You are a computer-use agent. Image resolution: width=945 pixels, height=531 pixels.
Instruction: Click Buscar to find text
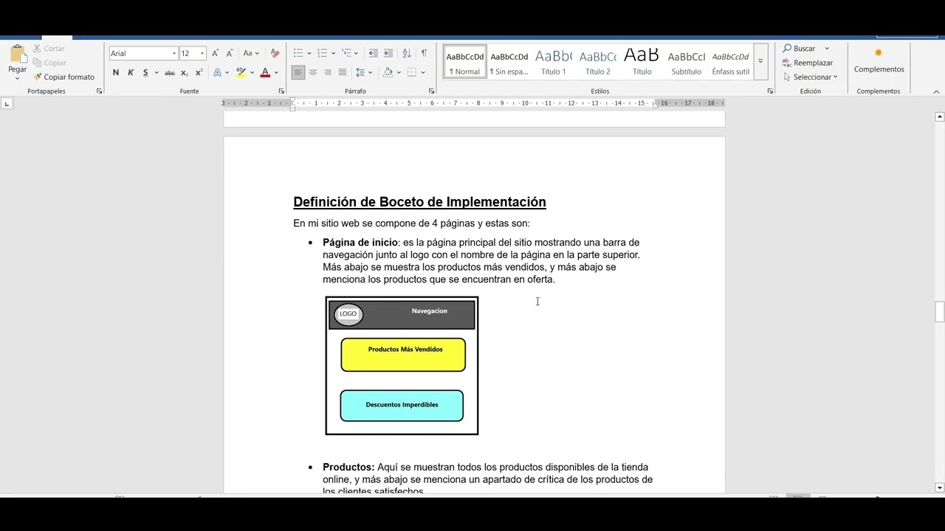point(800,49)
